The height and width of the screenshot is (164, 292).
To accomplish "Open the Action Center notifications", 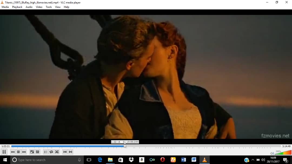I will (285, 160).
